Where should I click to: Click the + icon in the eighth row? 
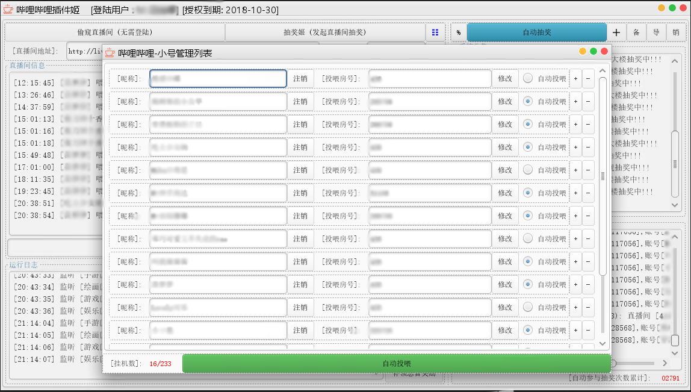coord(575,238)
